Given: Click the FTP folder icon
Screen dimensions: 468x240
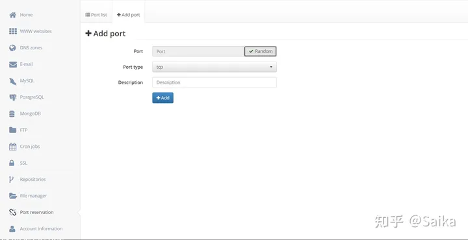Looking at the screenshot, I should coord(12,130).
